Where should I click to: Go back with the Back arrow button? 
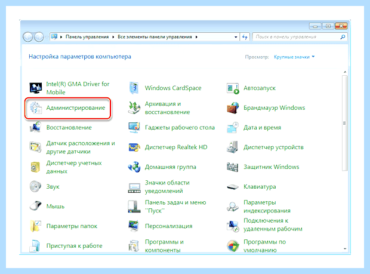(28, 37)
